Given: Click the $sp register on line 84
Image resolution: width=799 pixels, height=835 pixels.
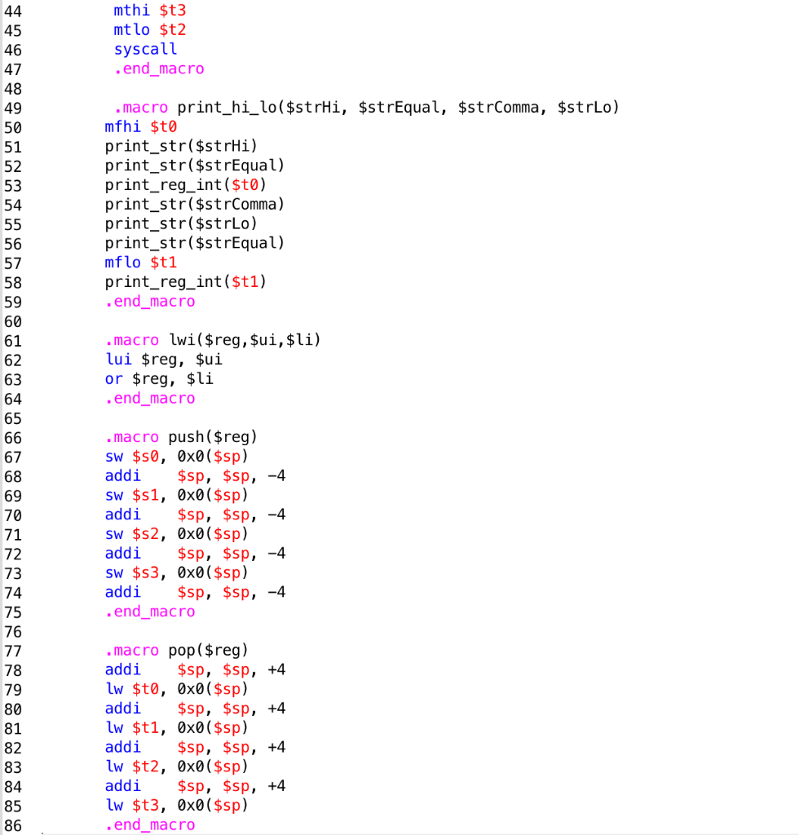Looking at the screenshot, I should (193, 785).
